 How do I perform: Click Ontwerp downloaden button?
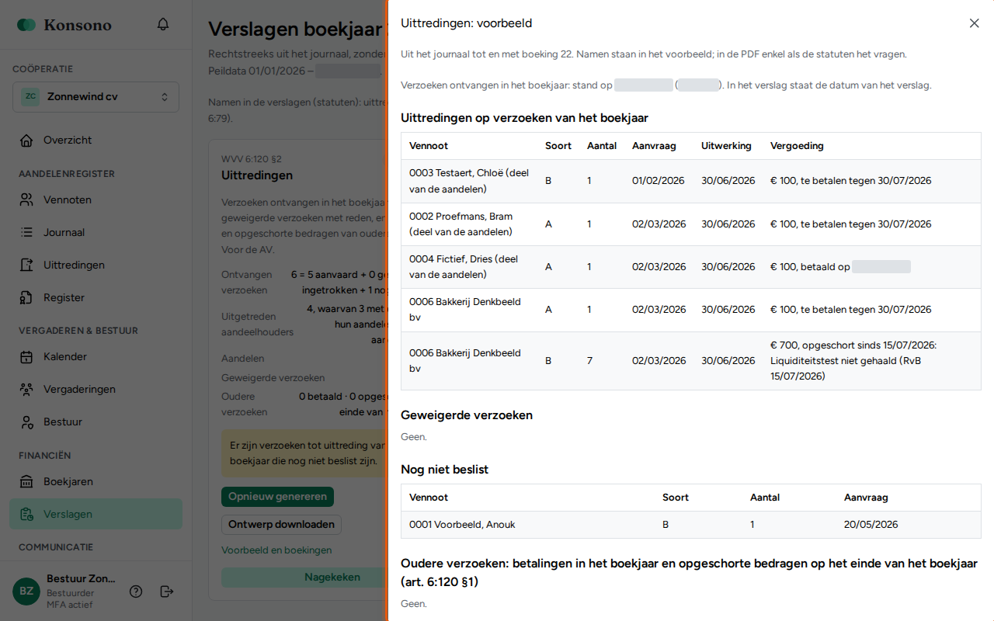point(281,524)
